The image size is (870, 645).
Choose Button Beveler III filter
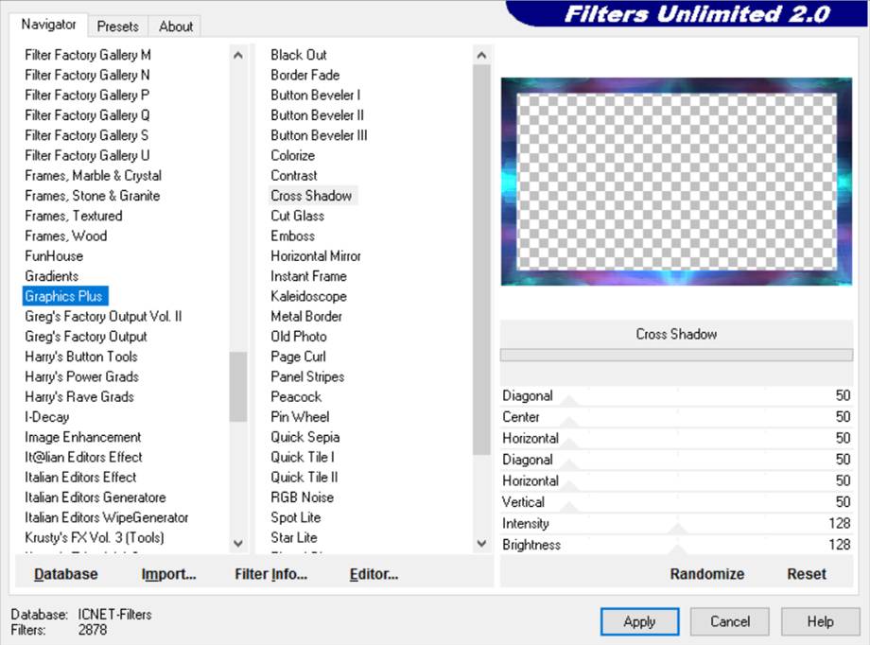click(319, 135)
